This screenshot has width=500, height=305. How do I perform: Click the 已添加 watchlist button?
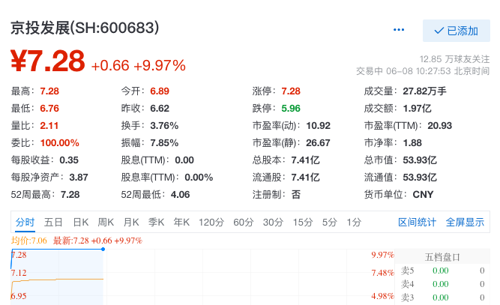[x=457, y=31]
